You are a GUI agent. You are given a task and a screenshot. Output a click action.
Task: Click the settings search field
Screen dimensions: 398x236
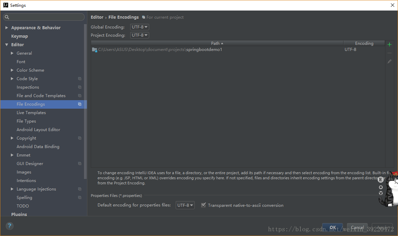(44, 17)
